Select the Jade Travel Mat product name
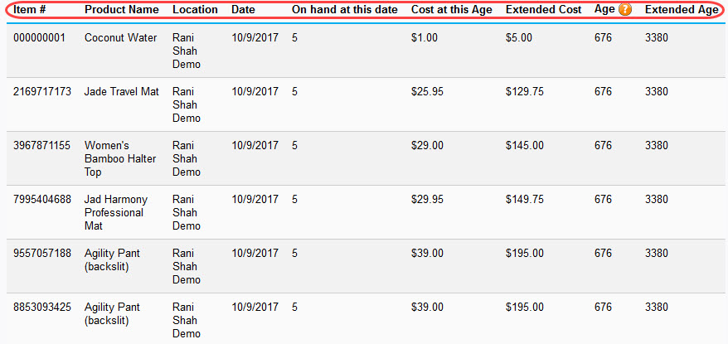This screenshot has width=728, height=344. [x=121, y=92]
